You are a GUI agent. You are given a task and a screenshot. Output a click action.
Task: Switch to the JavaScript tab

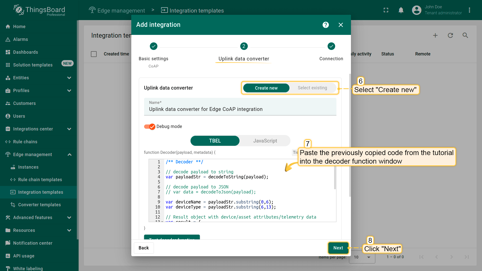(x=265, y=141)
